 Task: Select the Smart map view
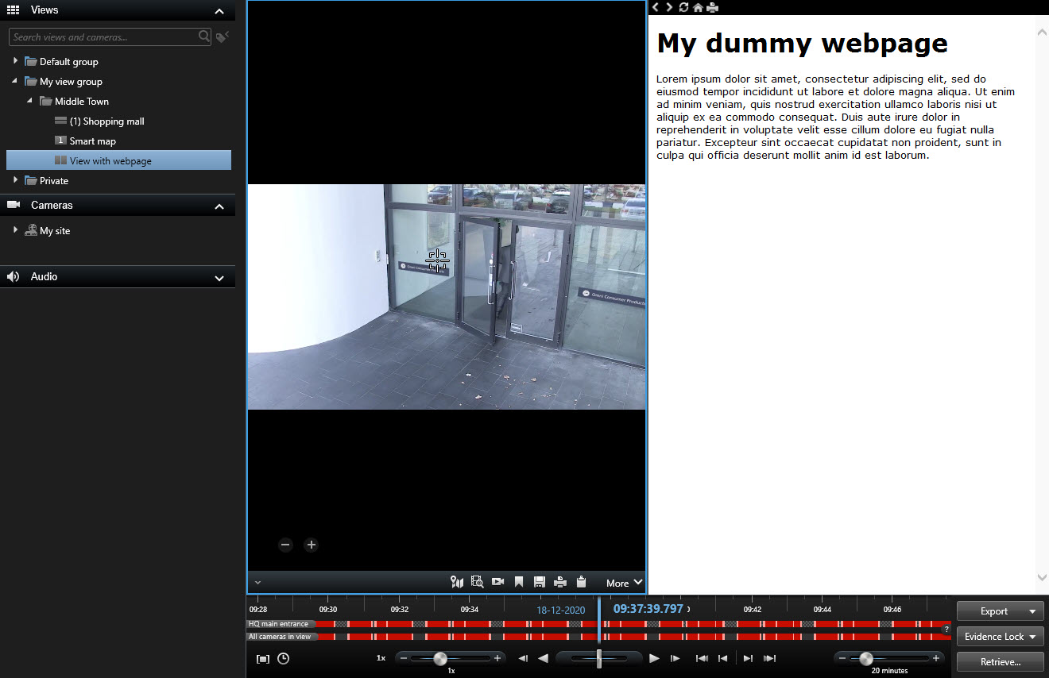[x=92, y=141]
